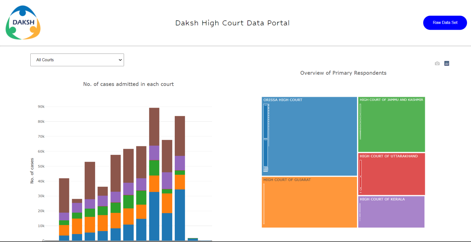Download treemap plot as PNG camera icon
The width and height of the screenshot is (471, 242).
[437, 63]
